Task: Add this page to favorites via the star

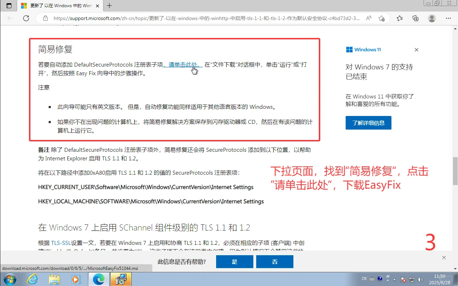Action: [x=381, y=18]
